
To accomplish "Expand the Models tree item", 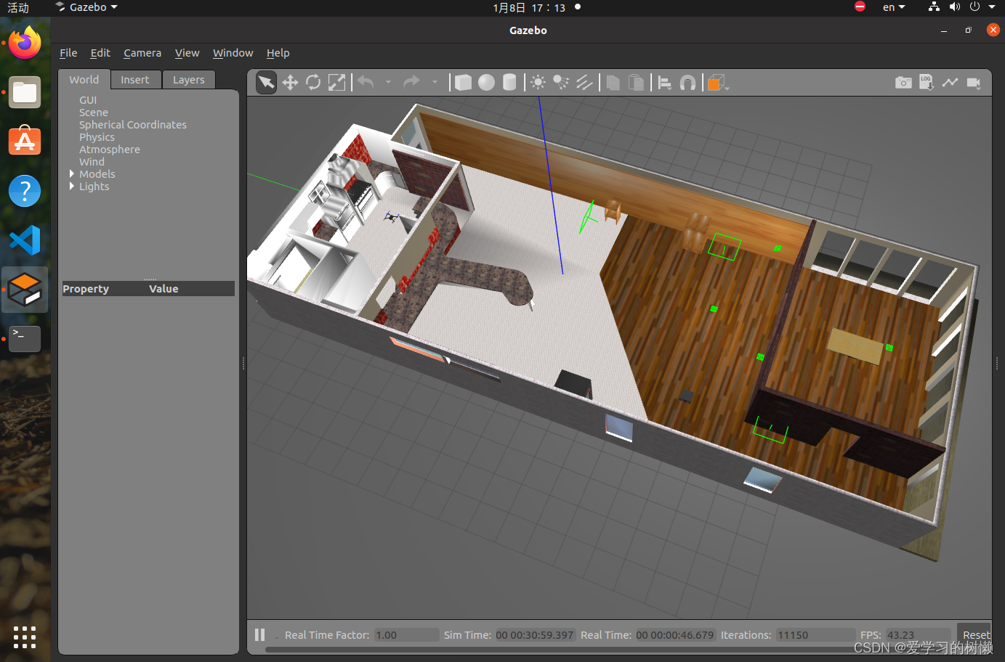I will (x=72, y=174).
